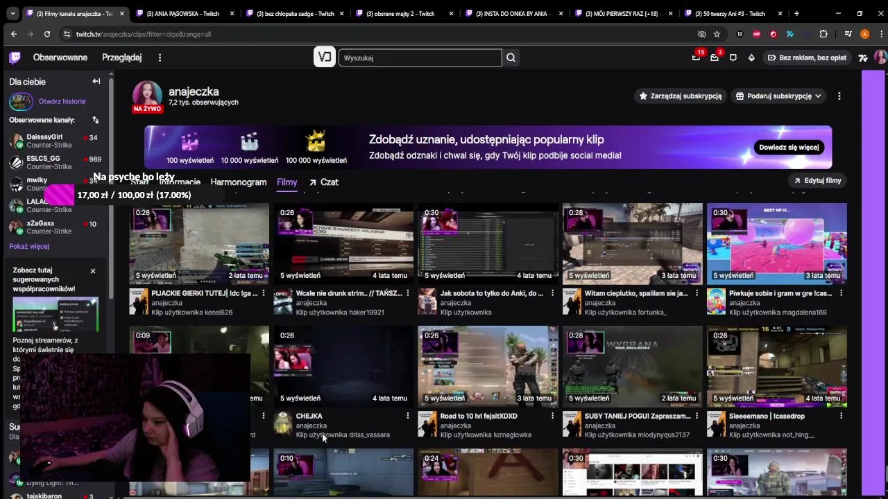Close the Filmy kanału anajeczka browser tab
888x499 pixels.
coord(122,13)
